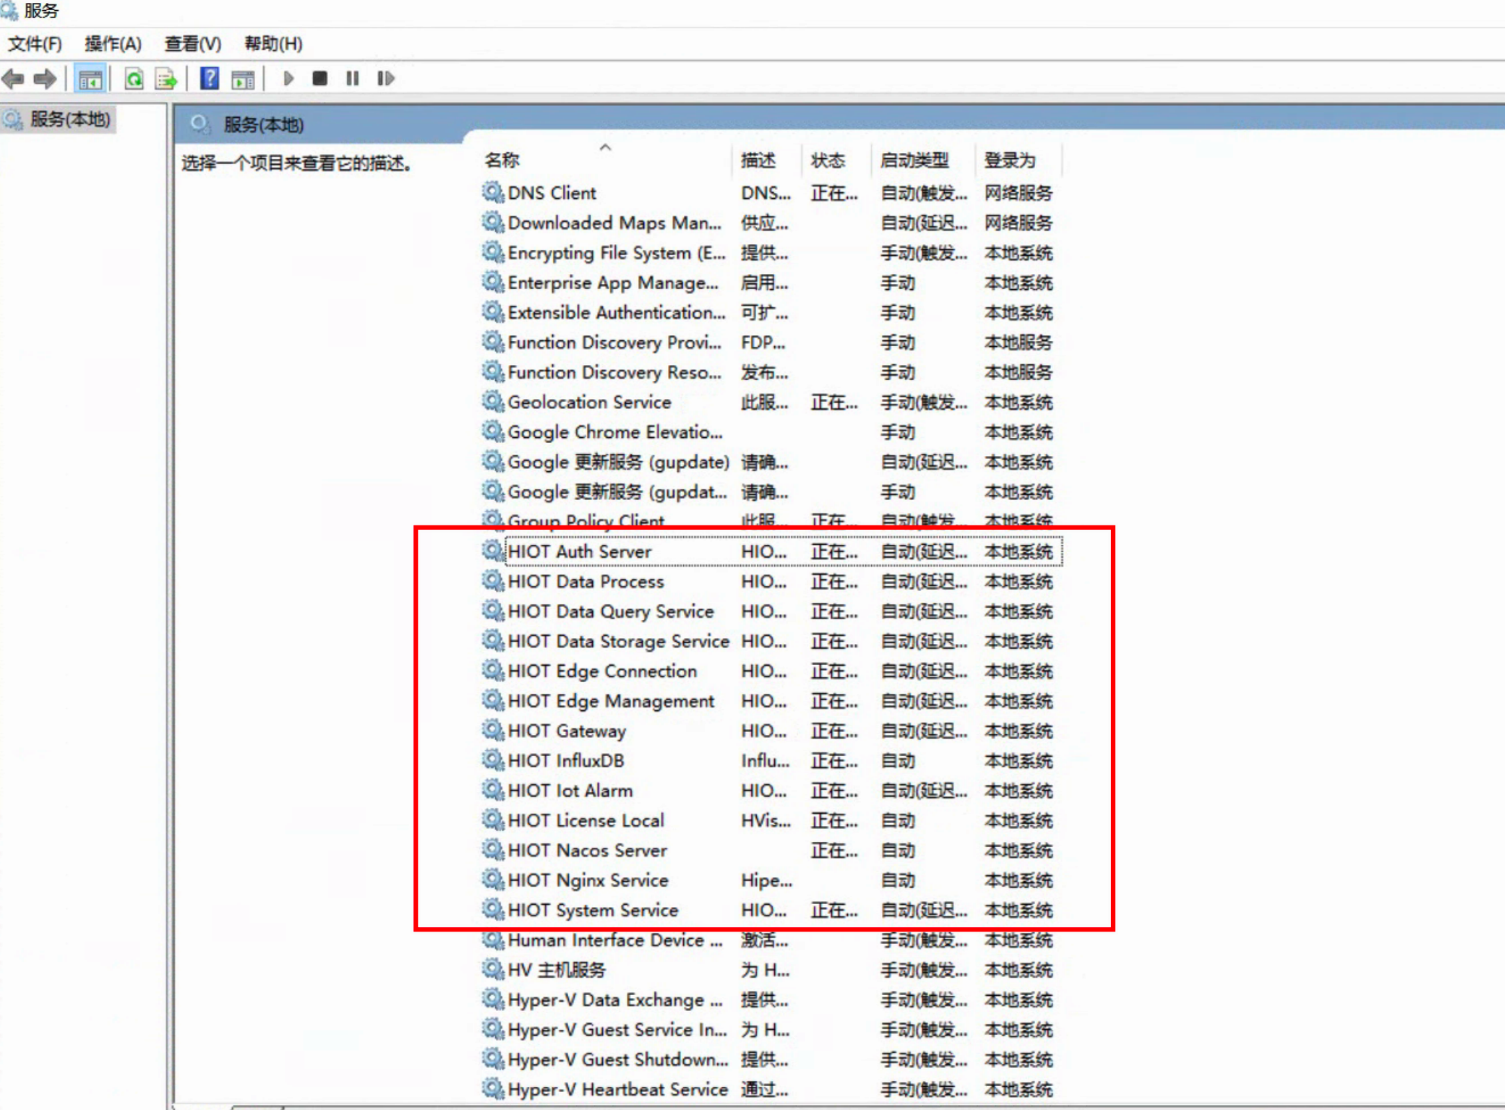The width and height of the screenshot is (1505, 1110).
Task: Select Google Chrome Elevation service row
Action: [771, 431]
